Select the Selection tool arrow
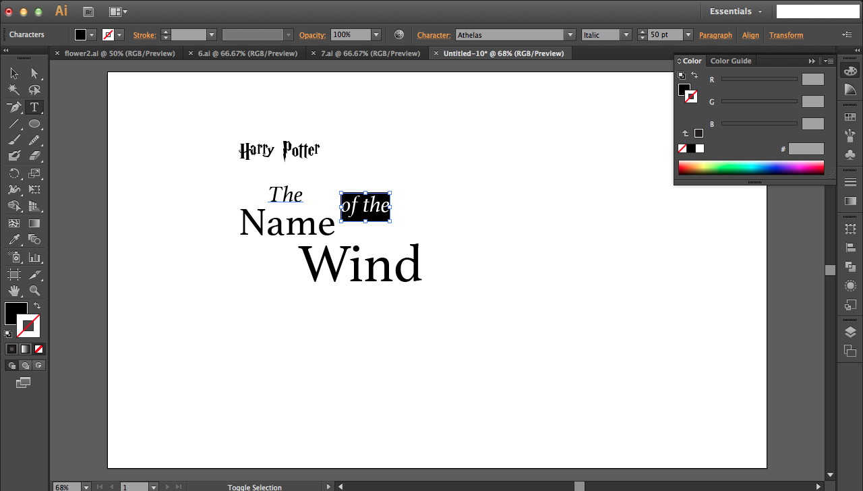Screen dimensions: 863x491 [x=14, y=74]
